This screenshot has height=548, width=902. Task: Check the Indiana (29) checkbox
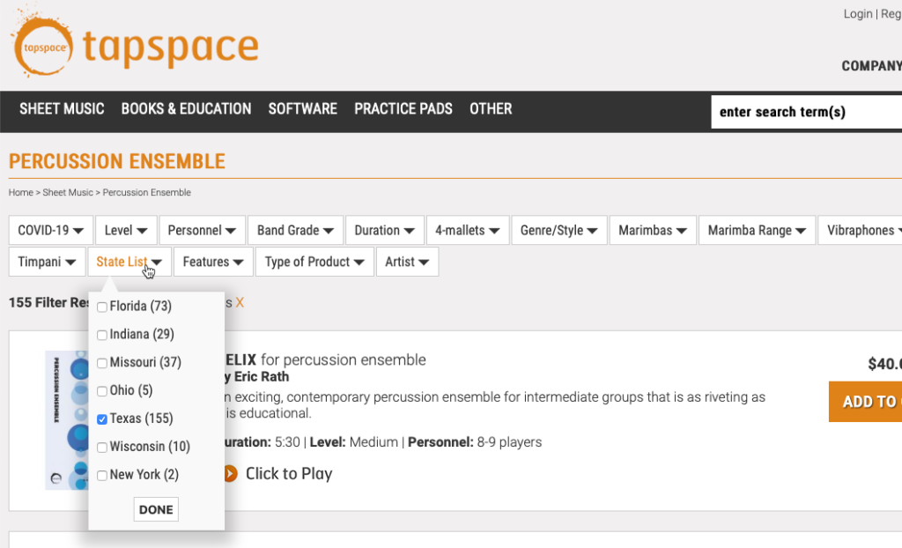pyautogui.click(x=102, y=335)
